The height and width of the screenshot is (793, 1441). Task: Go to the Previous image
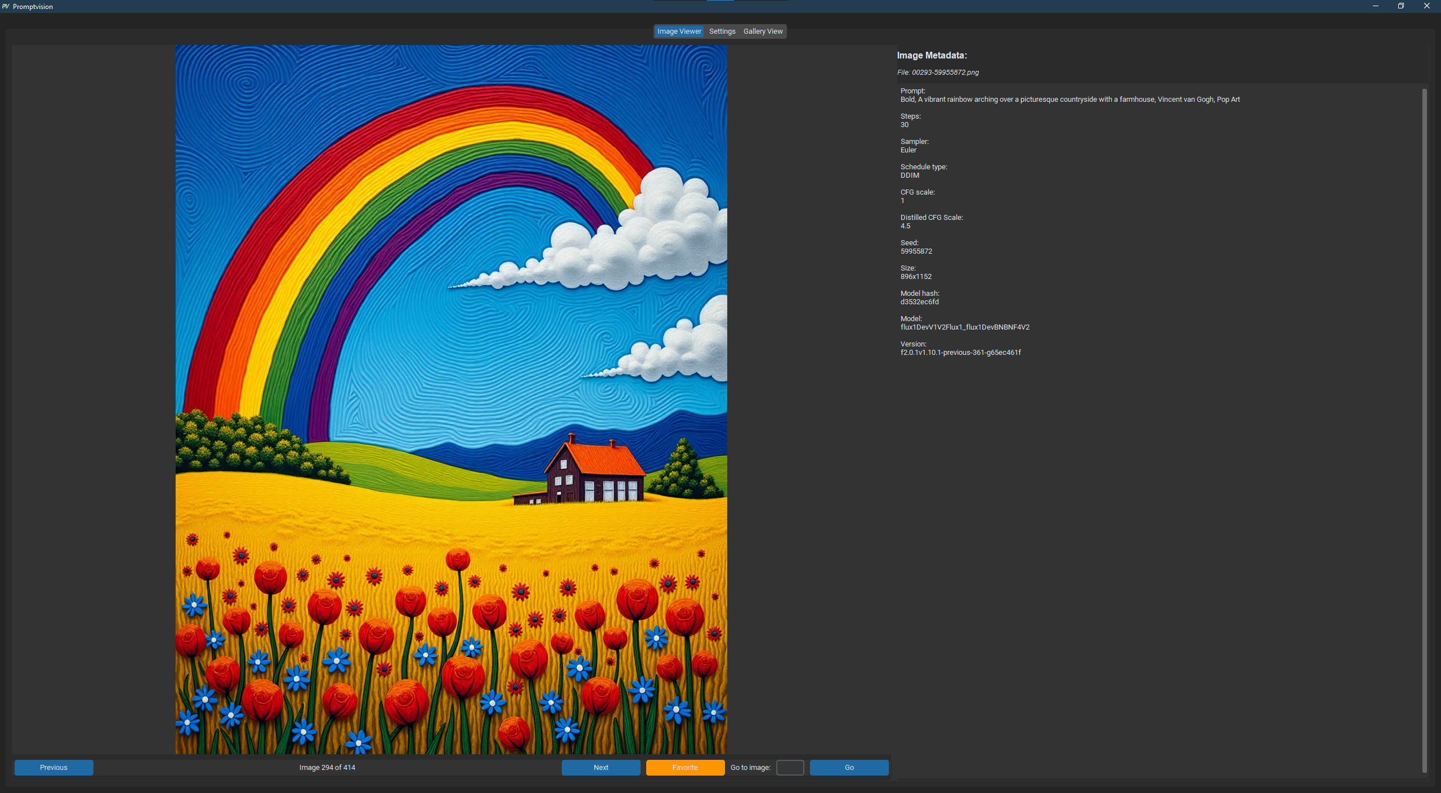53,767
